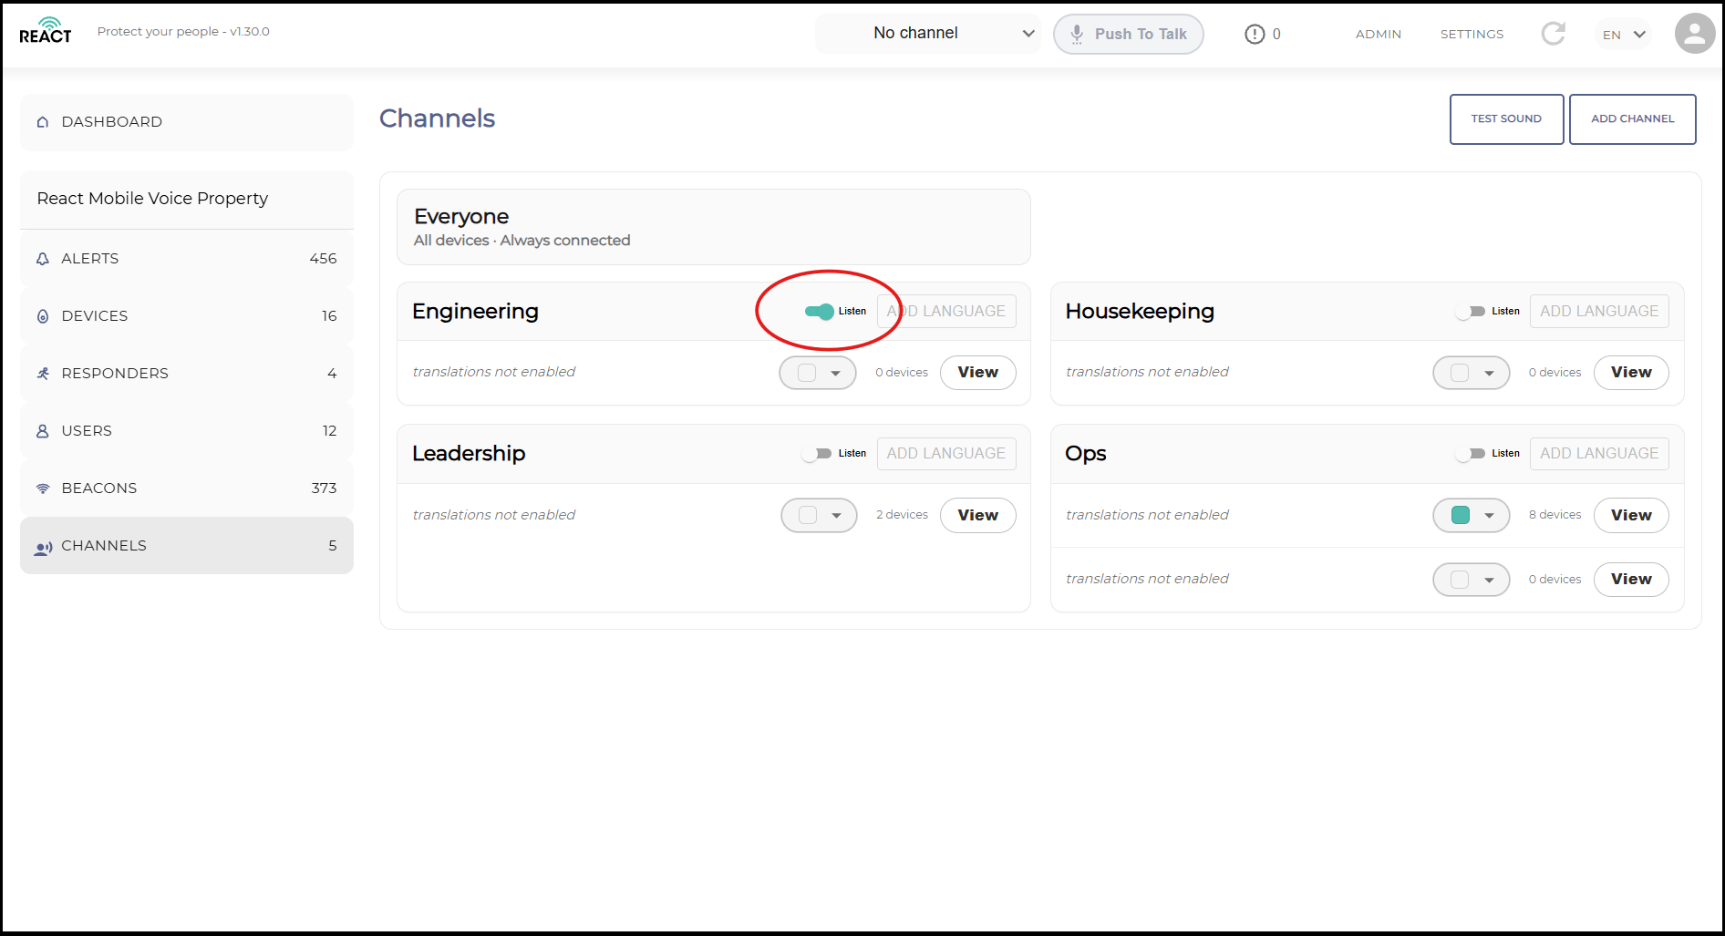Enable Listen toggle for Ops
Viewport: 1725px width, 936px height.
(x=1471, y=454)
